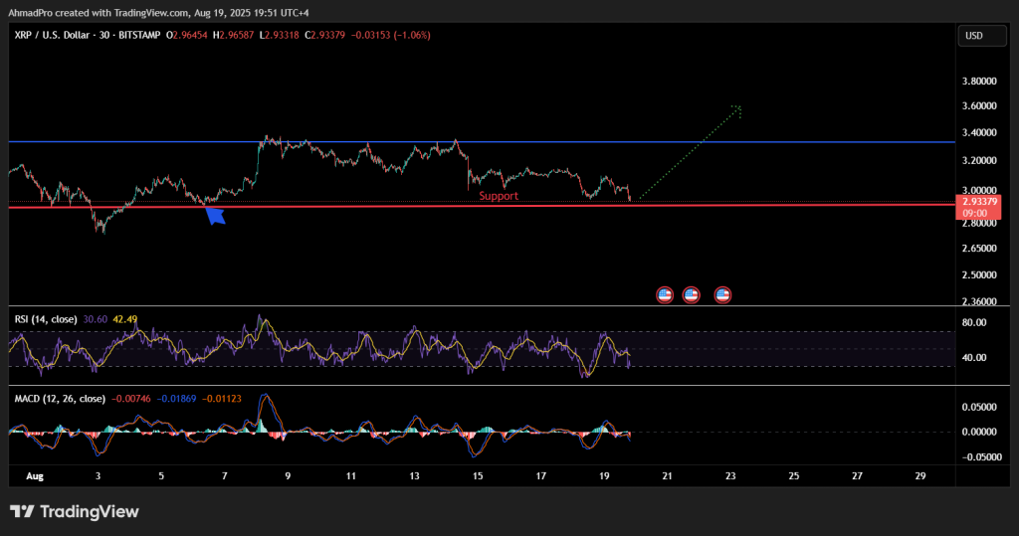Image resolution: width=1019 pixels, height=536 pixels.
Task: Click the TradingView logo
Action: click(x=75, y=512)
